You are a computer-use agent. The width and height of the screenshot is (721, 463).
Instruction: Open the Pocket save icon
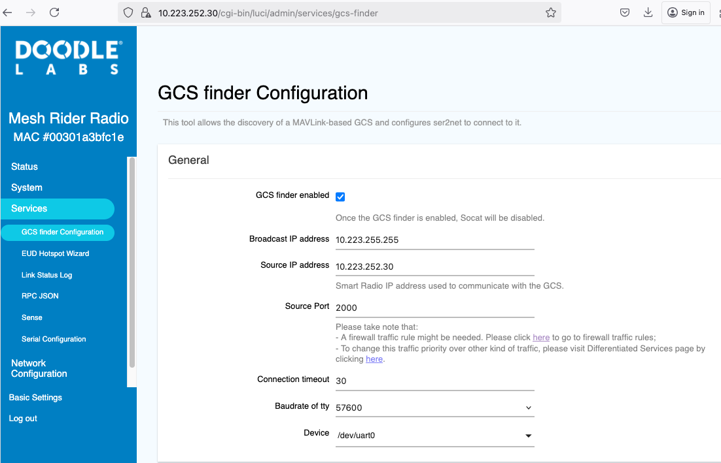point(624,12)
